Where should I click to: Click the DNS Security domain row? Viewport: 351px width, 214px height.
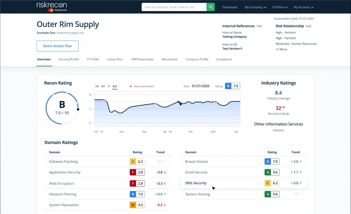pyautogui.click(x=244, y=183)
